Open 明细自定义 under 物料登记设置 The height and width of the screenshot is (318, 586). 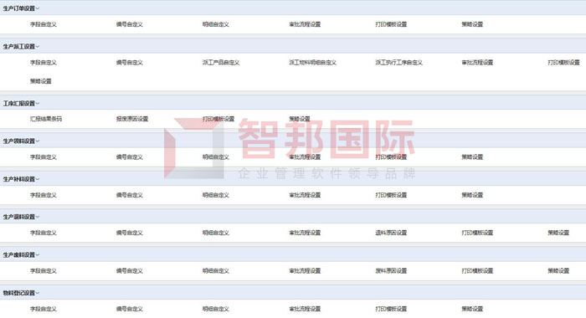(216, 309)
